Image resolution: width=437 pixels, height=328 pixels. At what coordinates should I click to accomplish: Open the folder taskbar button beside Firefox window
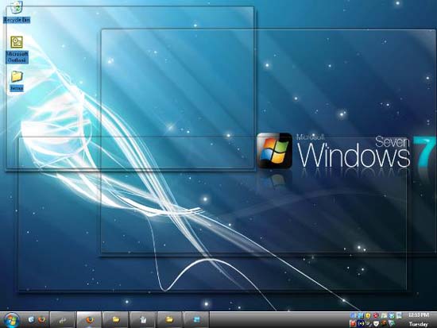(116, 320)
